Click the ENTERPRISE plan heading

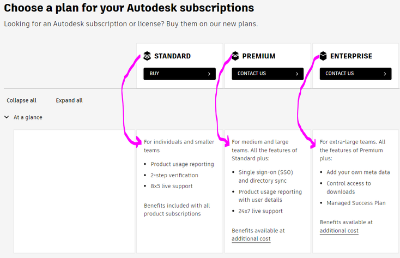(351, 56)
